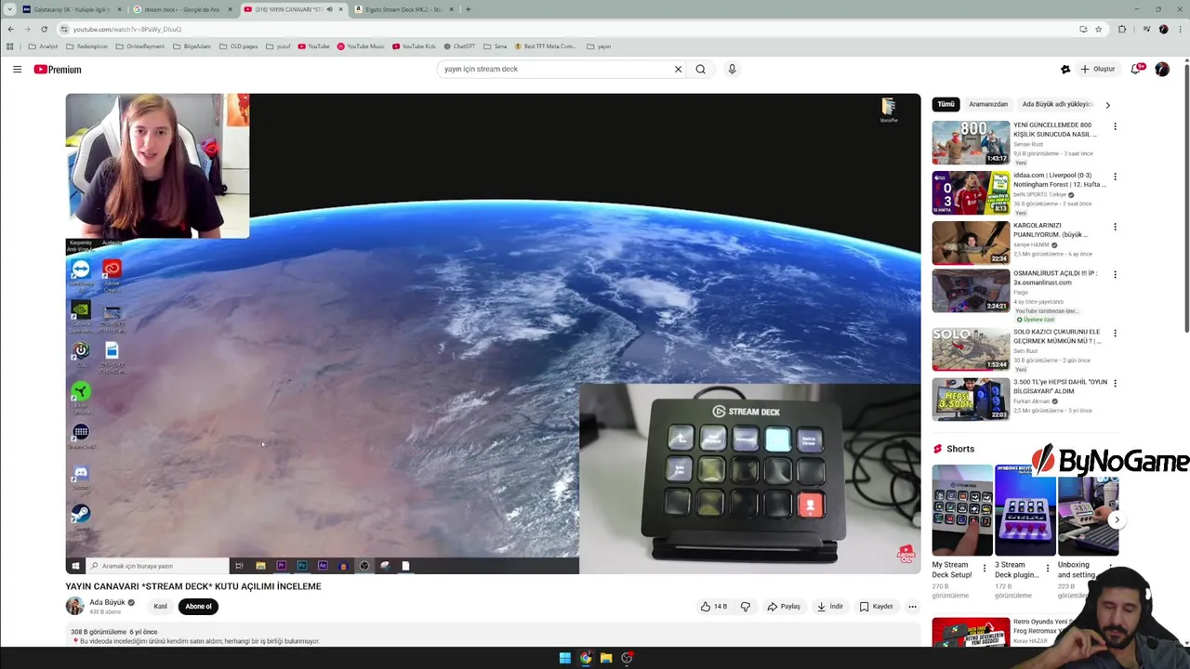Open a new browser tab
Screen dimensions: 1190x669
pyautogui.click(x=468, y=9)
